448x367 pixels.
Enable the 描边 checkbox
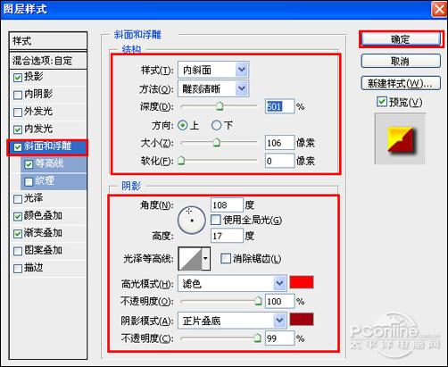click(18, 269)
